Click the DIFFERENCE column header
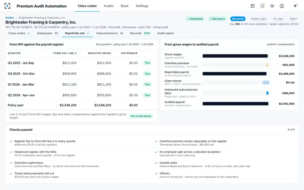 pos(129,53)
